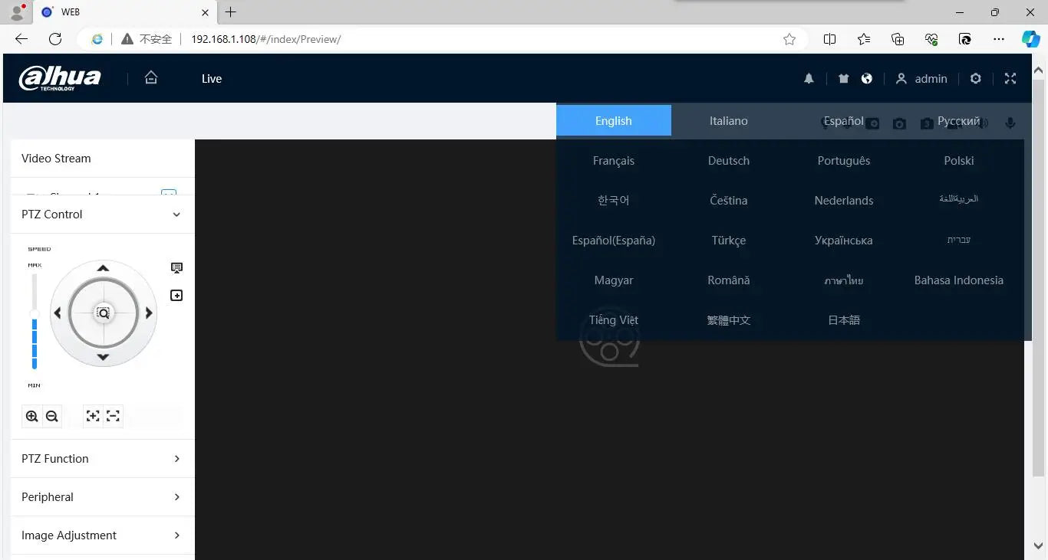Go back in the browser

click(21, 39)
